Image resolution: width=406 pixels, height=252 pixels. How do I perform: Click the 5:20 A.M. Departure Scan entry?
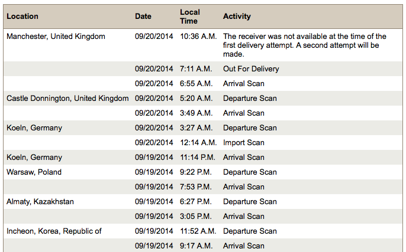(250, 99)
